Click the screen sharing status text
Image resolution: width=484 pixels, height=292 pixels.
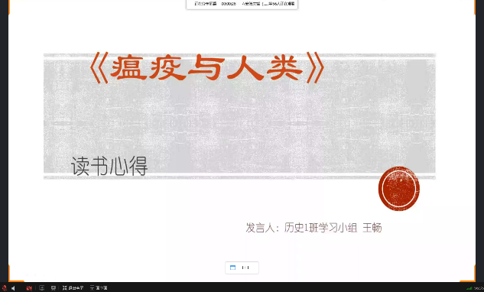(x=206, y=4)
